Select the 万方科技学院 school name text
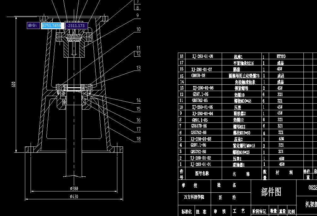The height and width of the screenshot is (216, 317). 194,197
